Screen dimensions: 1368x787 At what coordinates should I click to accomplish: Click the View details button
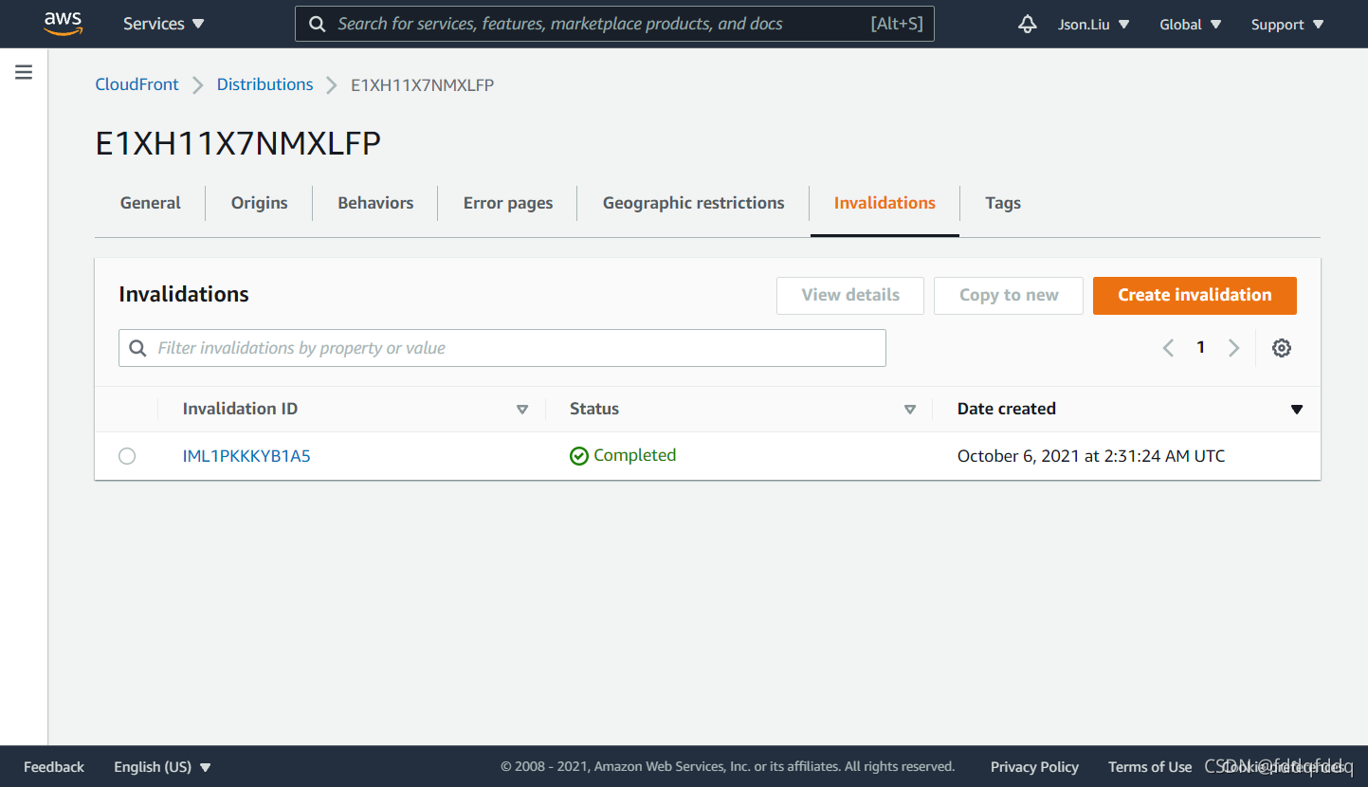coord(850,295)
